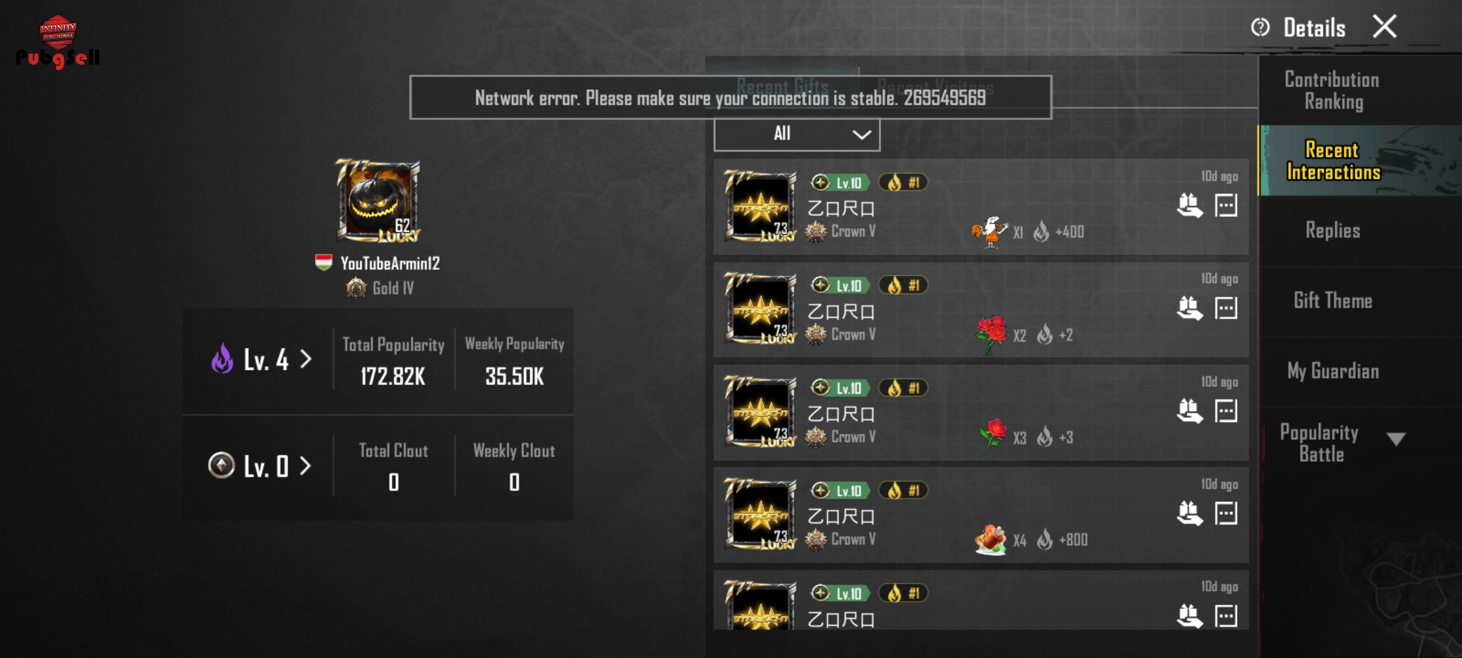Click the YouTubeArmin12 pumpkin avatar
Screen dimensions: 1462x658
pos(378,201)
